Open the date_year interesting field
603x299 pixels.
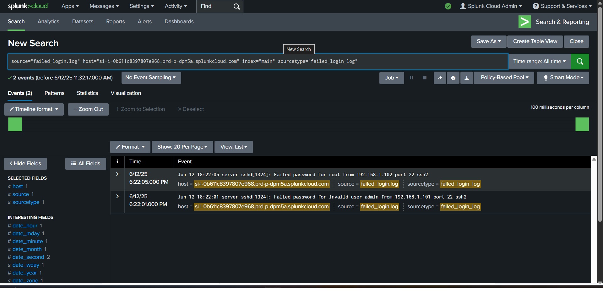pos(25,273)
